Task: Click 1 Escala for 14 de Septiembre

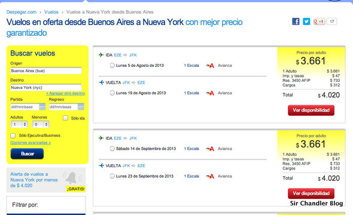Action: [x=191, y=149]
